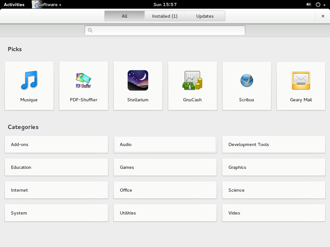Image resolution: width=330 pixels, height=247 pixels.
Task: Browse the Development Tools category
Action: [274, 144]
